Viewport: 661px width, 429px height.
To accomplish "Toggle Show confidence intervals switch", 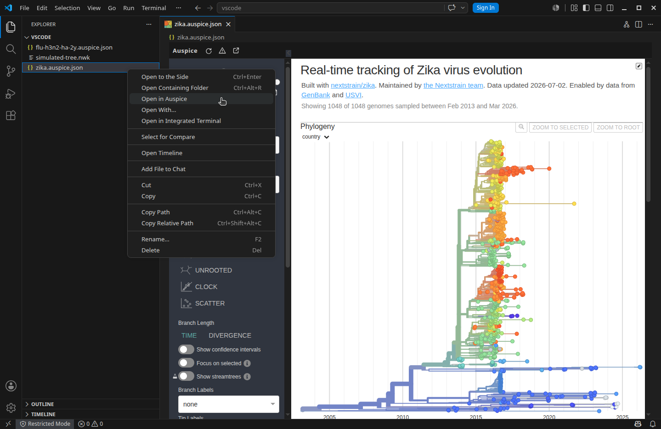I will [x=186, y=350].
